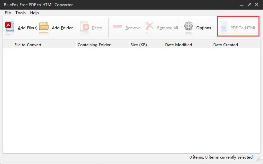Click the Options label
This screenshot has height=164, width=263.
click(204, 28)
